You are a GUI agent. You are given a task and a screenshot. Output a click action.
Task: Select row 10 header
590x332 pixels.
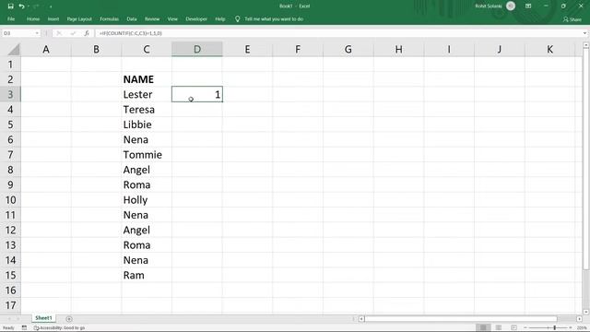[x=10, y=200]
